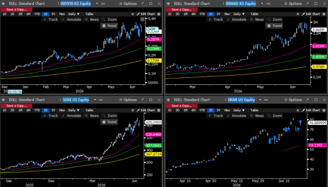328x187 pixels.
Task: Click the green 437.0551 moving average label
Action: [x=154, y=145]
